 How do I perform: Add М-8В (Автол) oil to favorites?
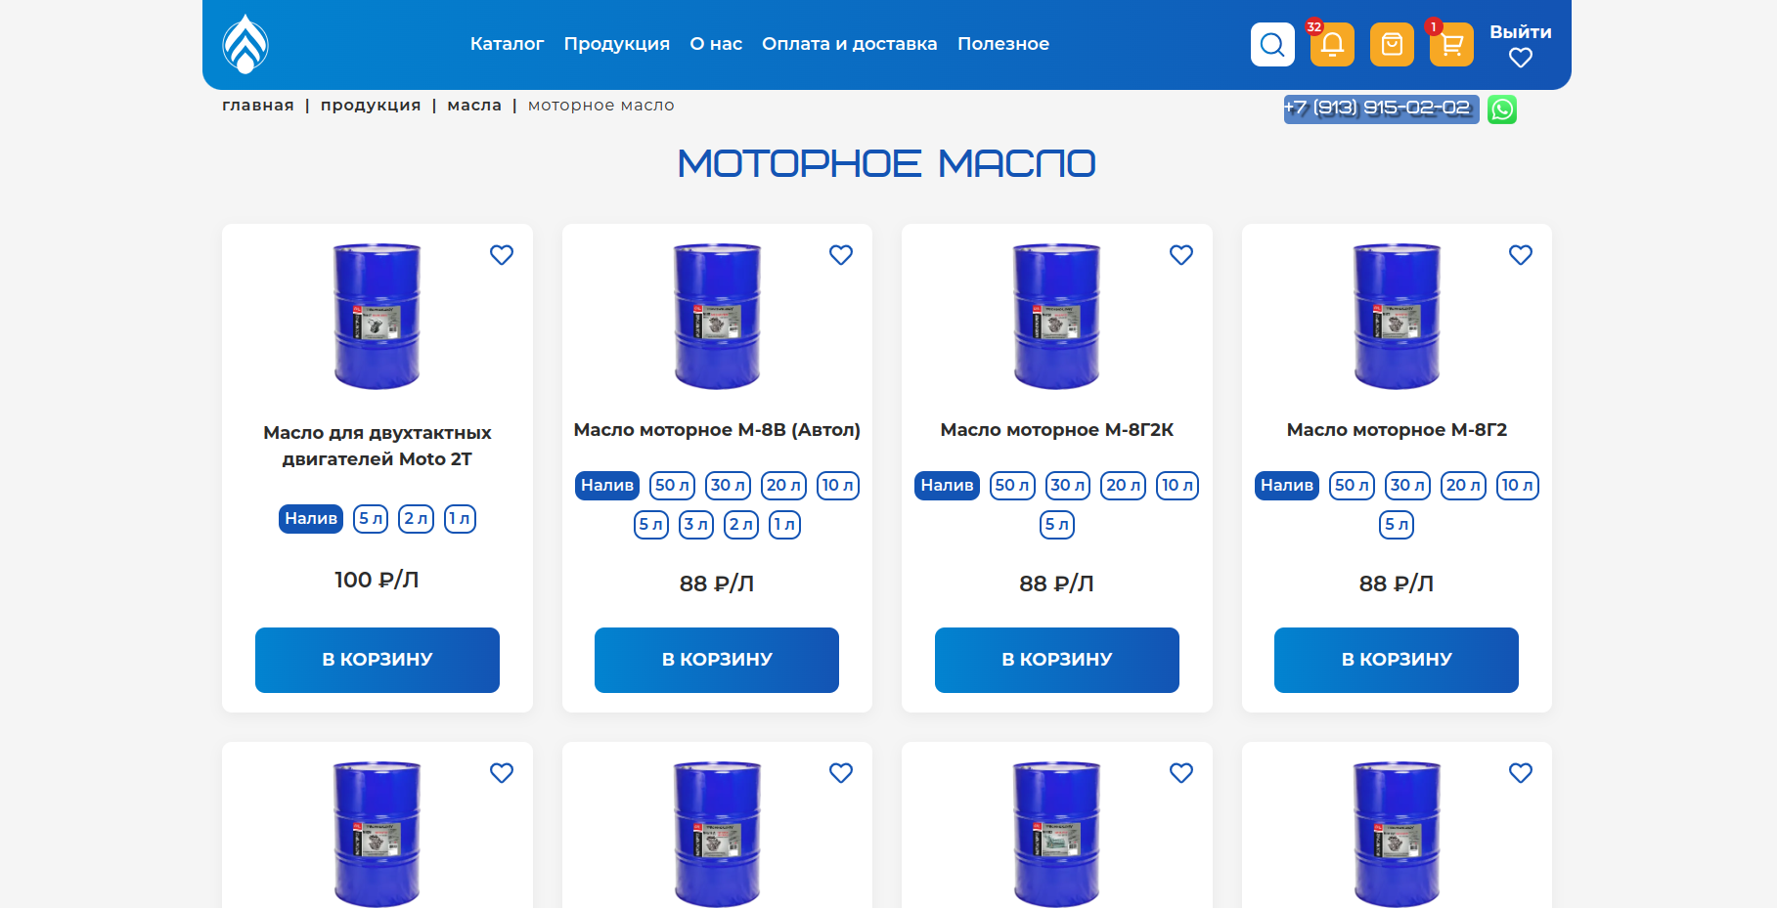[841, 255]
